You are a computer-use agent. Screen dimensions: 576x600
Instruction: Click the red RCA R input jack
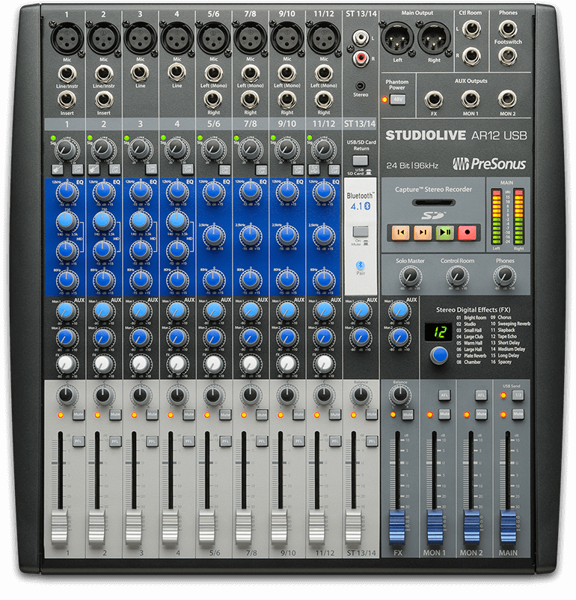(x=361, y=58)
